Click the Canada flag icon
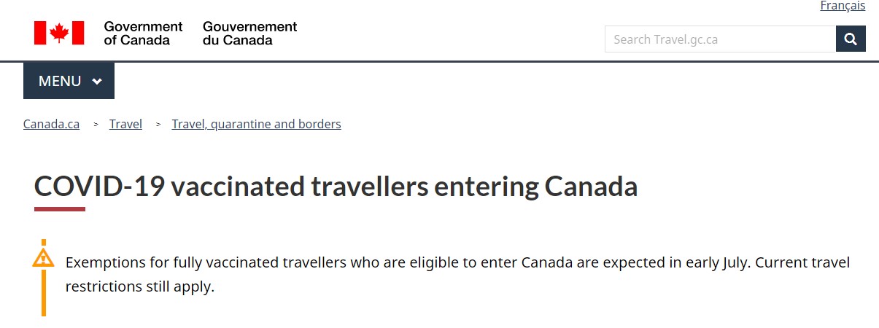Image resolution: width=879 pixels, height=328 pixels. (59, 33)
